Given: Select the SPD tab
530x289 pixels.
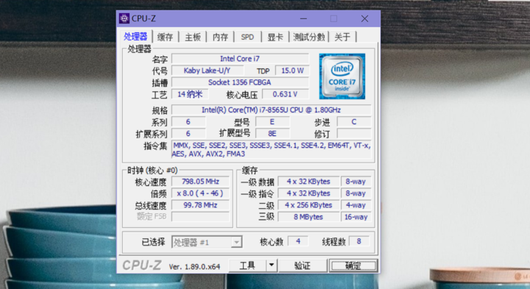Looking at the screenshot, I should click(x=247, y=37).
